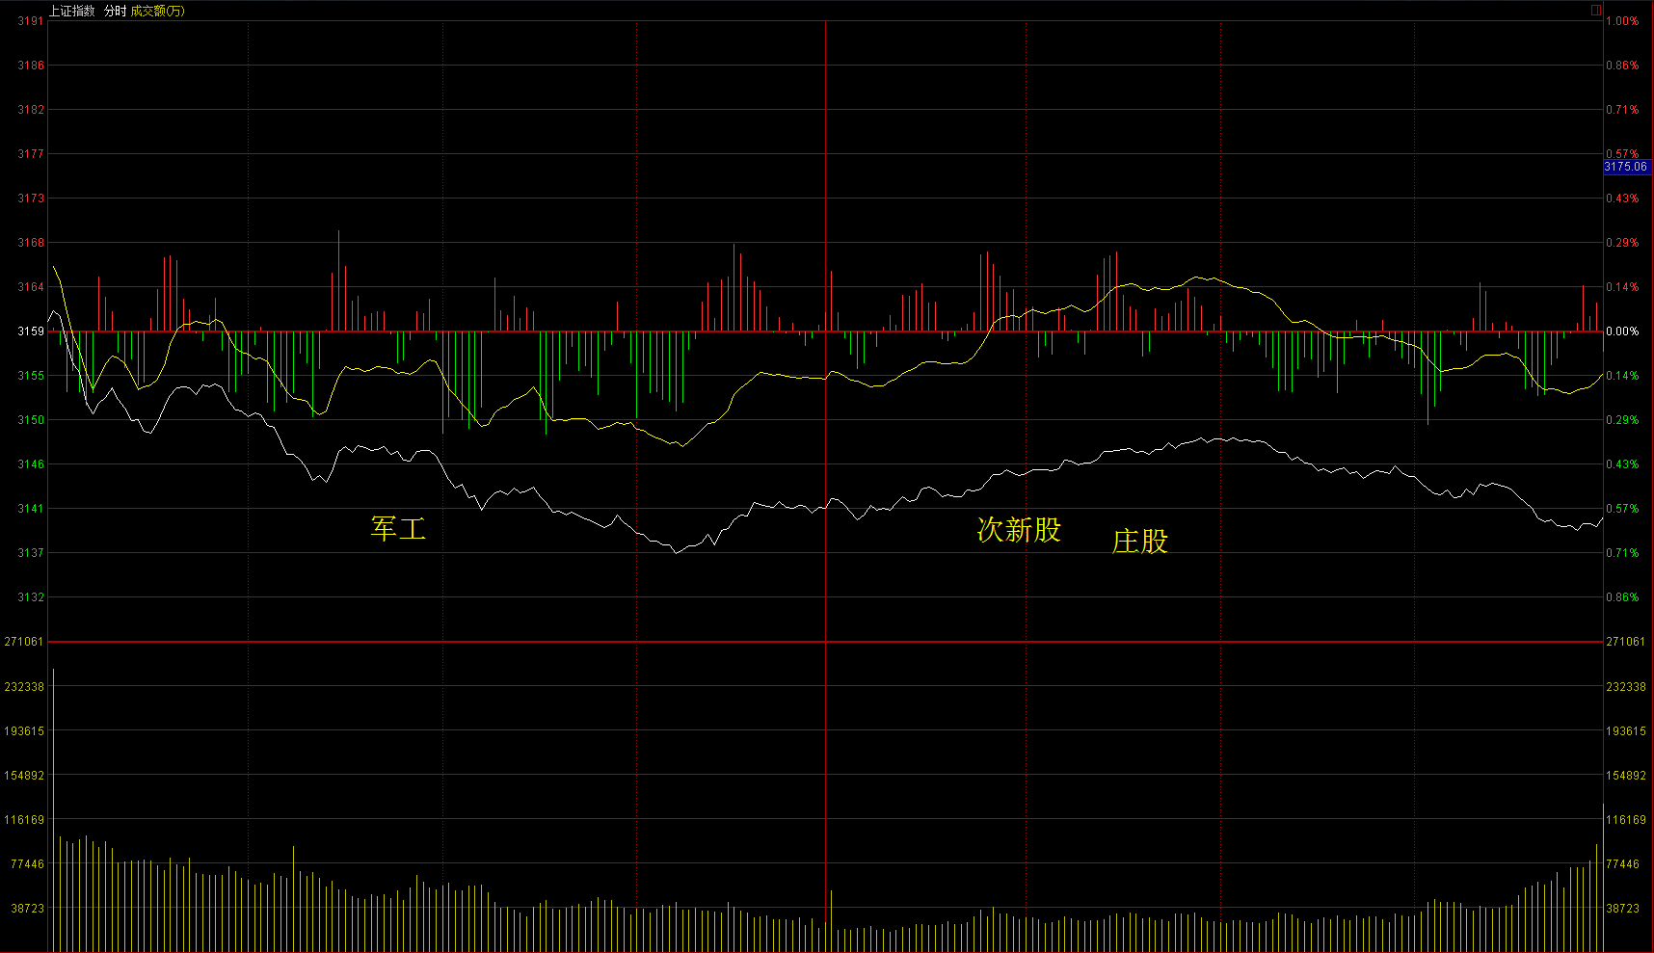Click the blue 3175.06 price tag

[x=1625, y=167]
